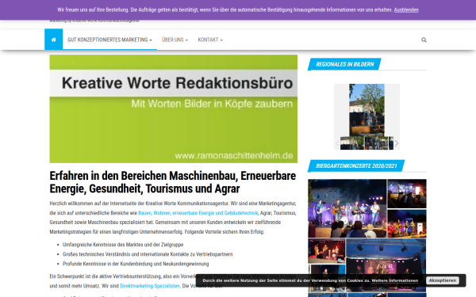Open the search magnifier icon
This screenshot has width=476, height=297.
pyautogui.click(x=424, y=40)
